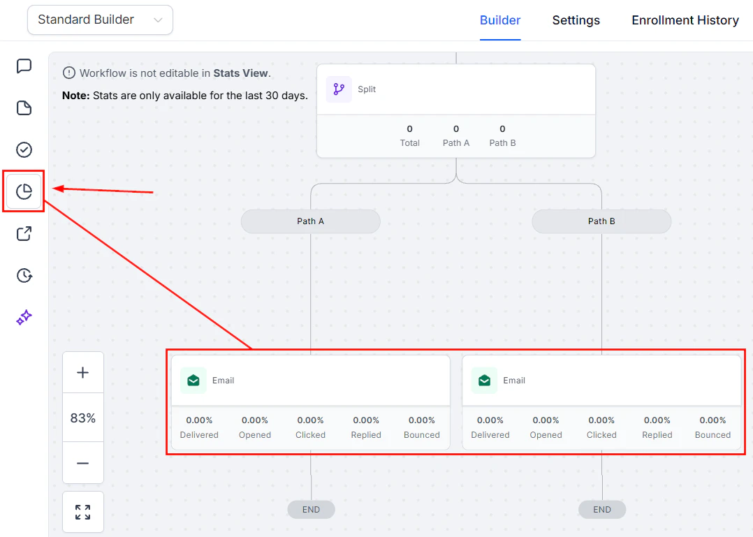The height and width of the screenshot is (537, 753).
Task: Open the highlighted Stats View pie chart icon
Action: point(24,191)
